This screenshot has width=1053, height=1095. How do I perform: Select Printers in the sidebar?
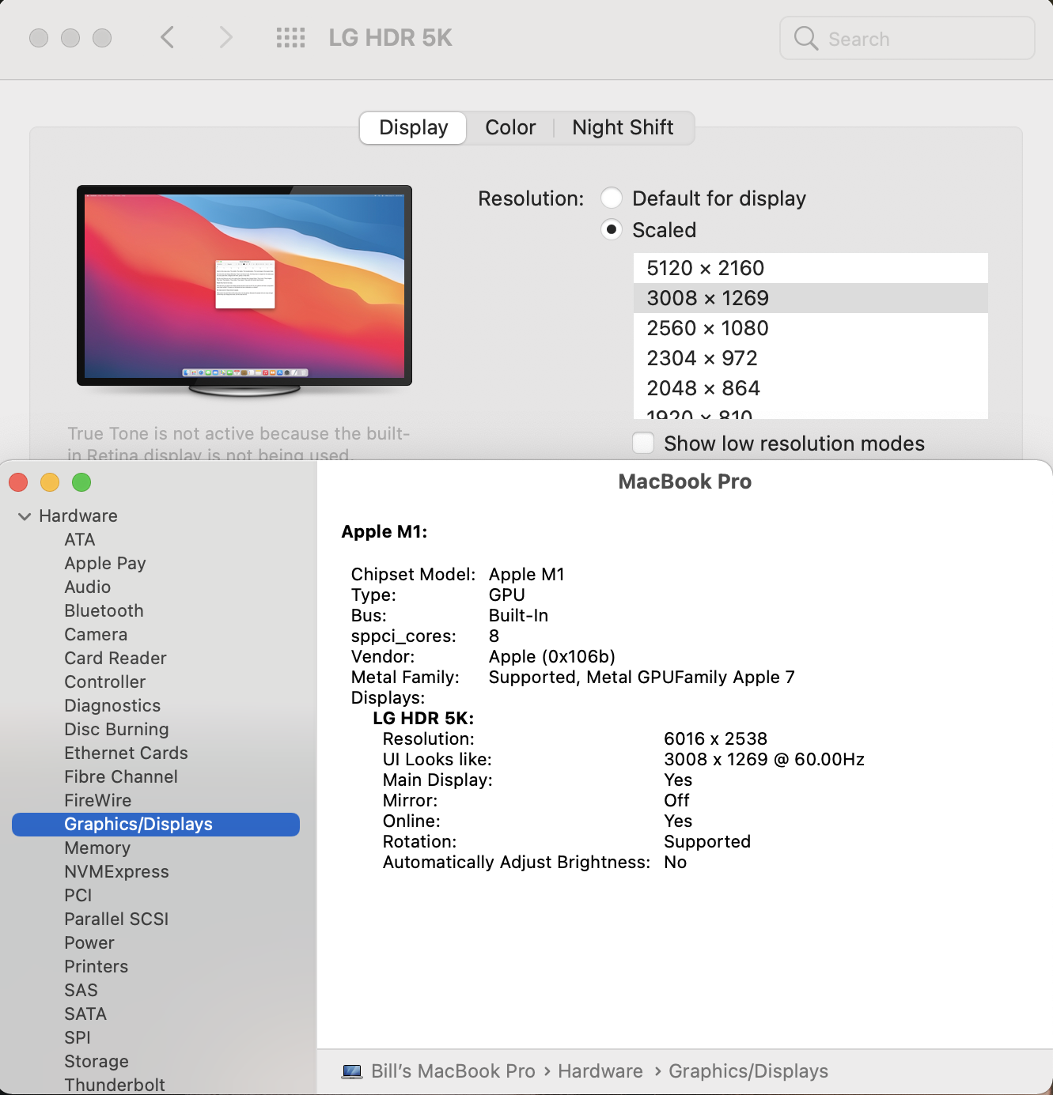[x=96, y=966]
